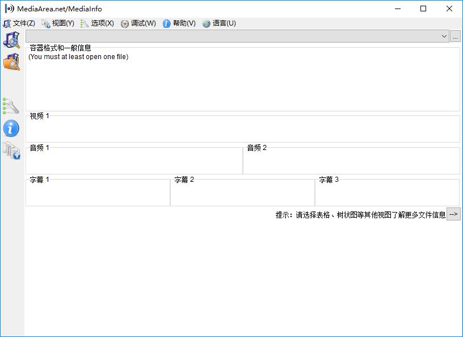The image size is (463, 337).
Task: Open the 帮助(V) menu
Action: [181, 23]
